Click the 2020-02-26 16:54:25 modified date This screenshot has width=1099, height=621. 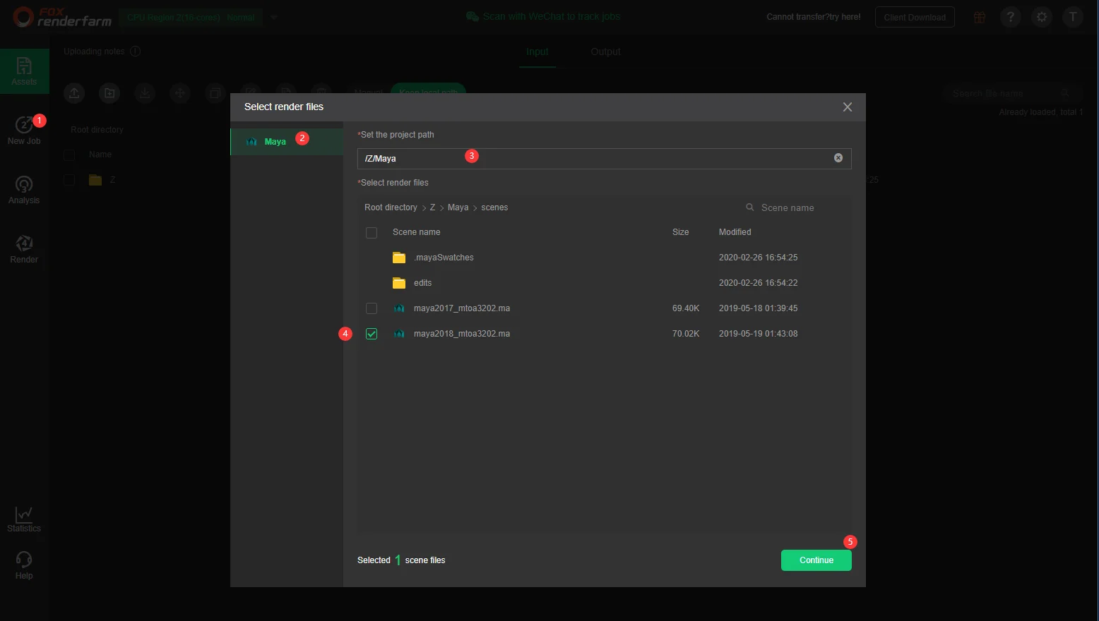point(759,258)
